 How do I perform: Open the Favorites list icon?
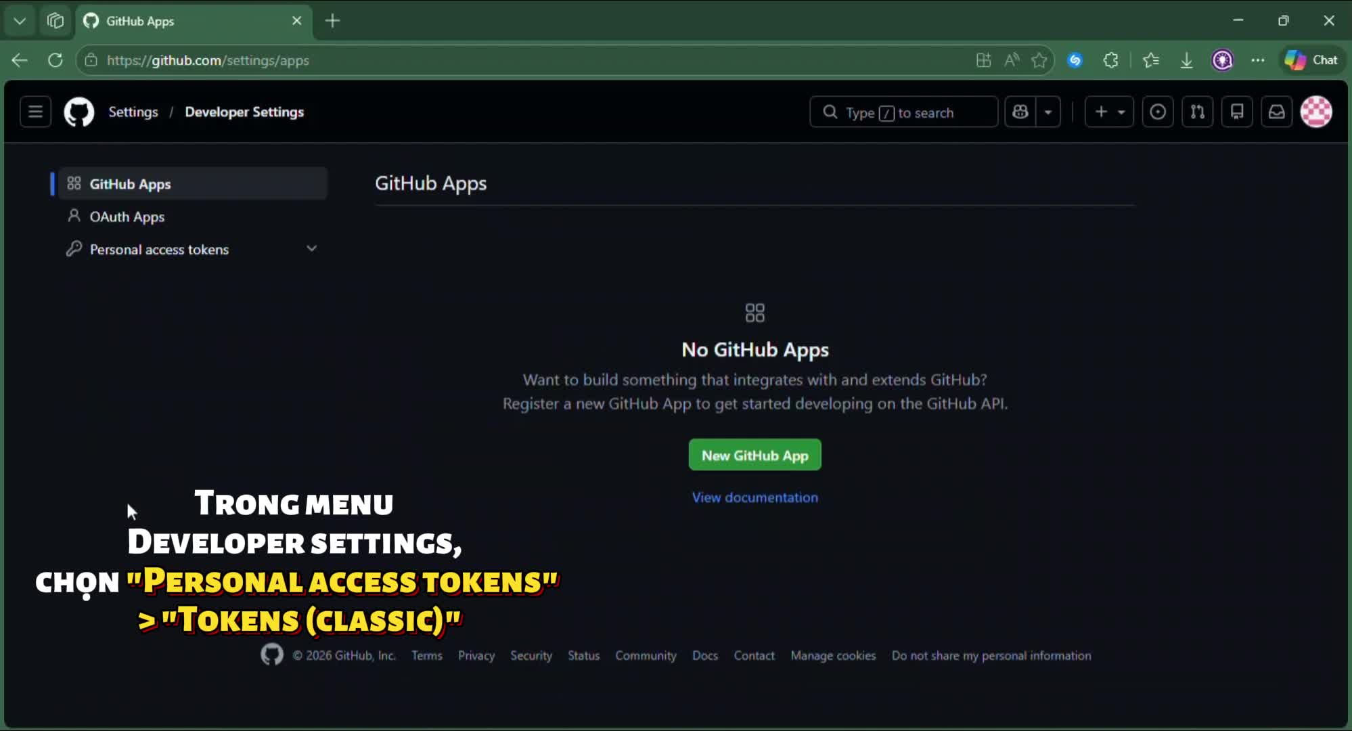point(1150,60)
